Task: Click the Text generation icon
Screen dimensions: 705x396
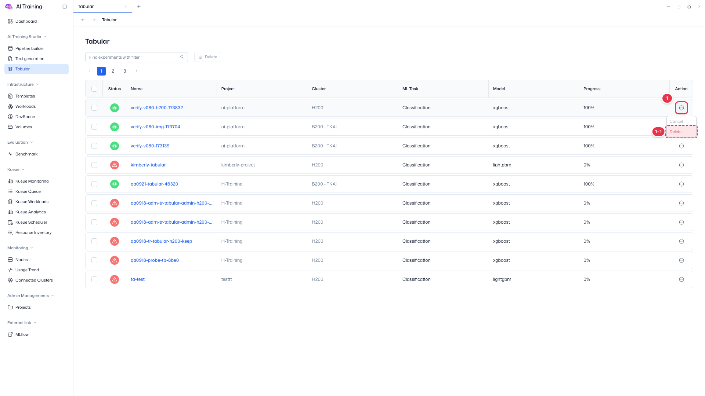Action: pyautogui.click(x=10, y=59)
